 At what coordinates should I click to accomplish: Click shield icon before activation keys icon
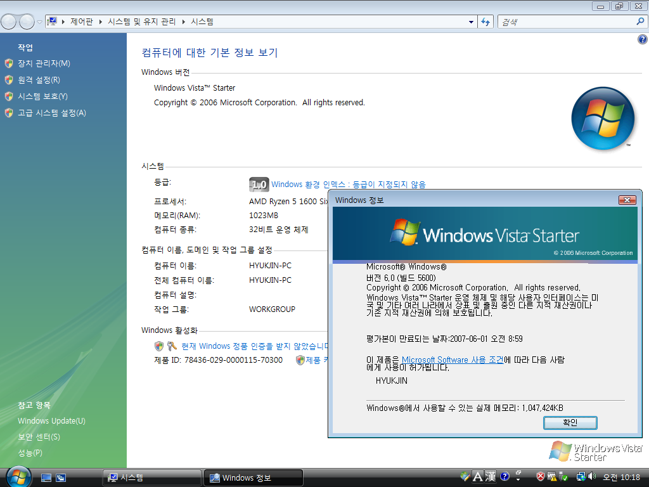[159, 346]
